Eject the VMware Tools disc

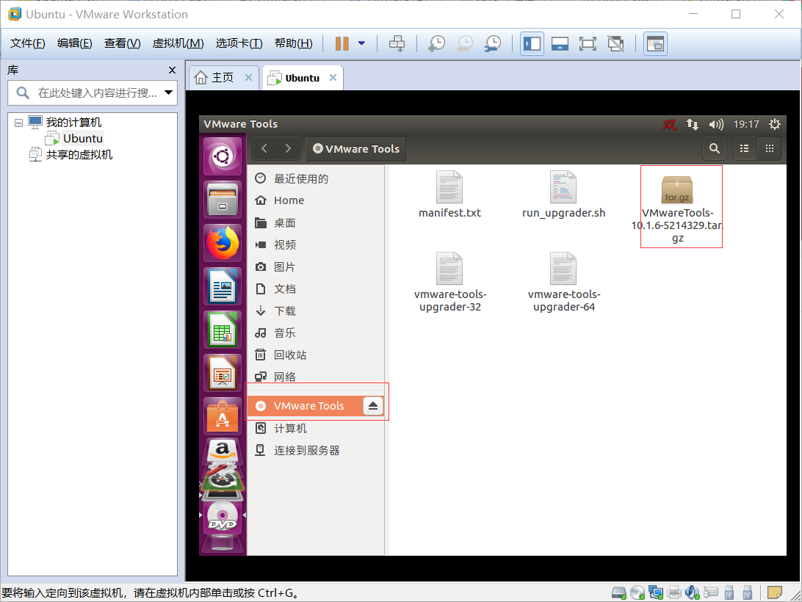point(373,406)
